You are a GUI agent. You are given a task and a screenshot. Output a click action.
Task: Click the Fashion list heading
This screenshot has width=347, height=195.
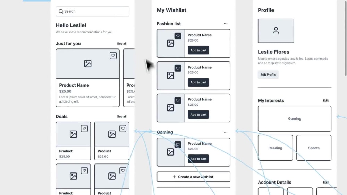[x=169, y=24]
